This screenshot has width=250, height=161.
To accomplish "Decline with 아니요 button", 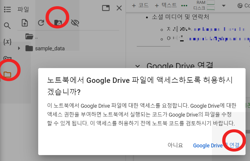I will [x=175, y=145].
